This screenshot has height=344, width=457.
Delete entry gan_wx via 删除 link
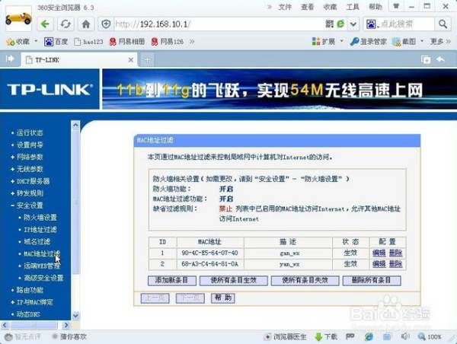pos(395,253)
